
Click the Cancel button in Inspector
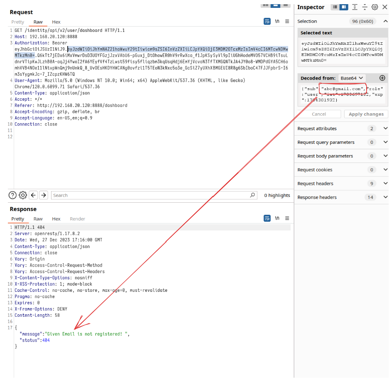(x=319, y=114)
